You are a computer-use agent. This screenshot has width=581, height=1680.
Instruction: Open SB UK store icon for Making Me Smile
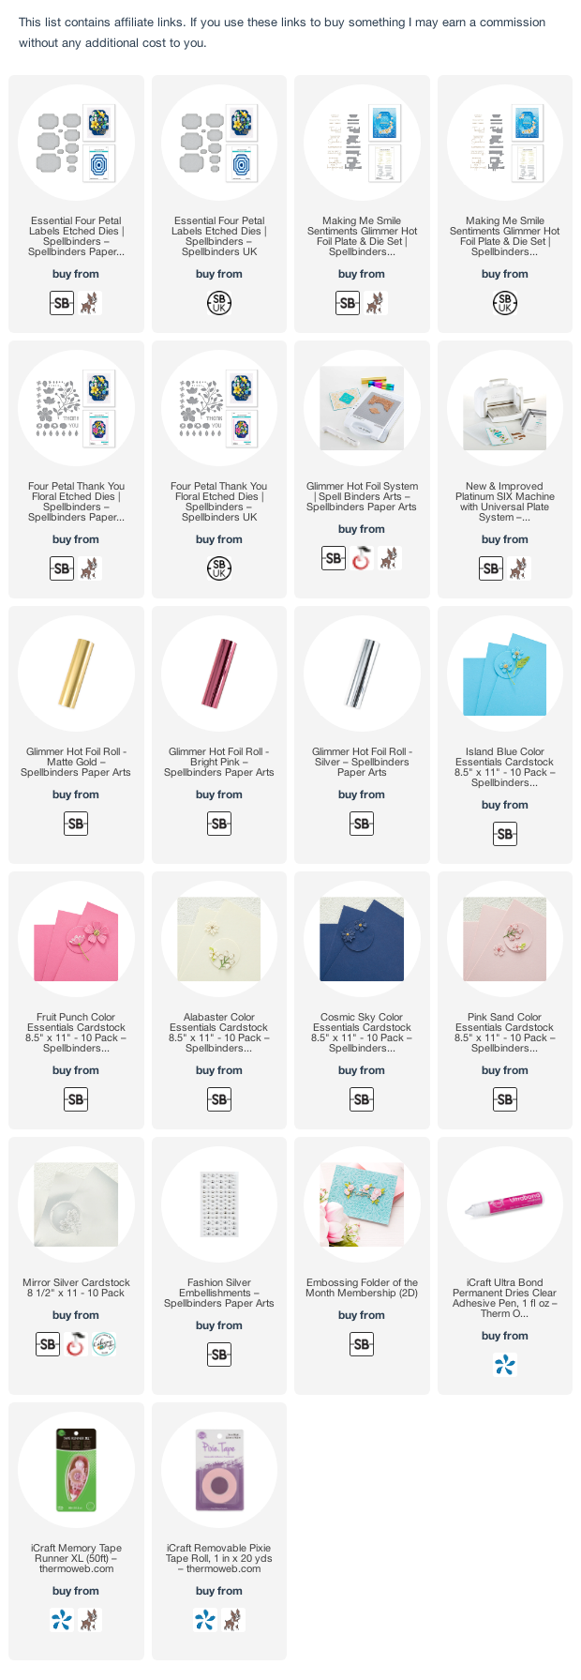pos(505,303)
